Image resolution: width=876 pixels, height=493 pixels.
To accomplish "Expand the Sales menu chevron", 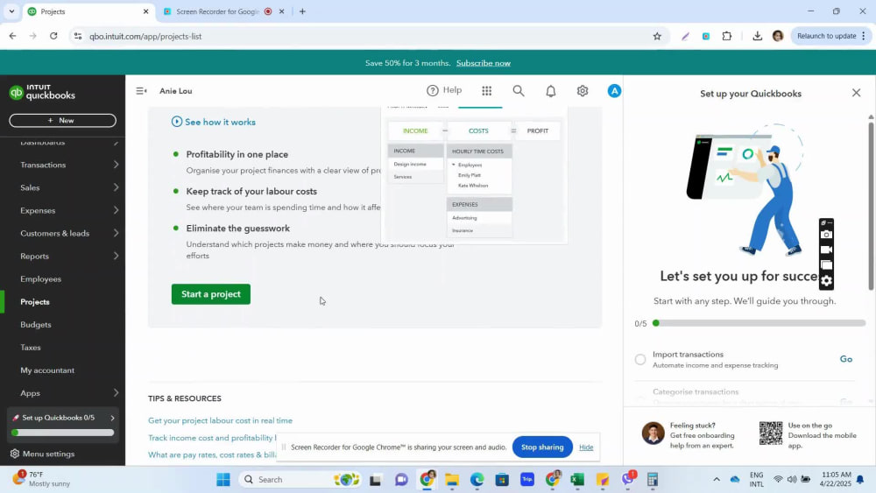I will pos(116,187).
